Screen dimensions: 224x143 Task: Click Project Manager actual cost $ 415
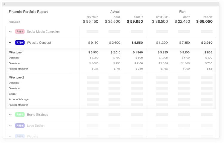[117, 69]
